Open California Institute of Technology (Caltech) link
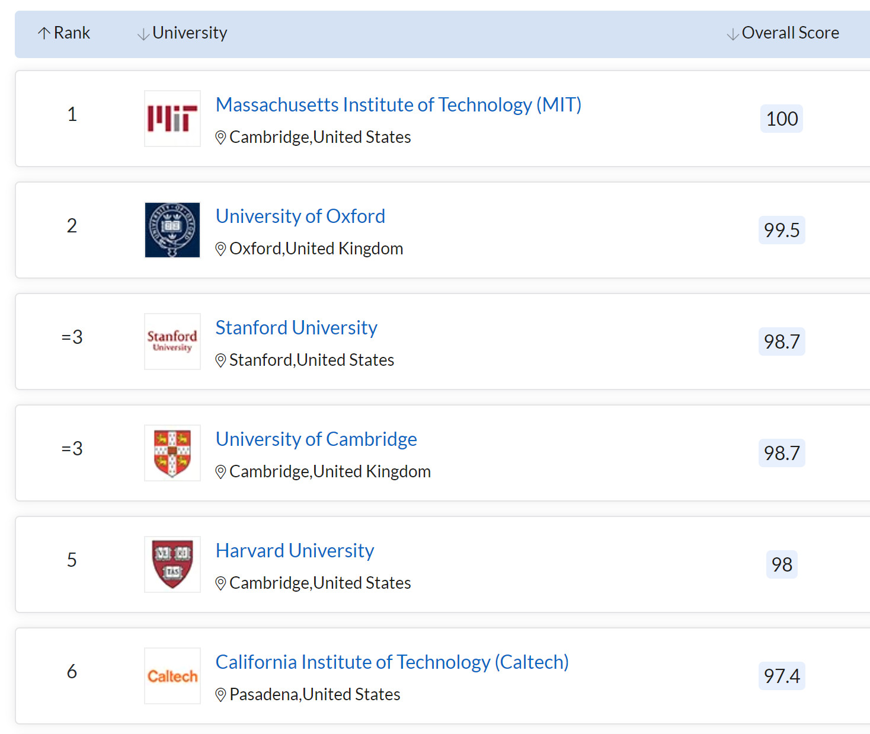The height and width of the screenshot is (734, 870). 392,662
